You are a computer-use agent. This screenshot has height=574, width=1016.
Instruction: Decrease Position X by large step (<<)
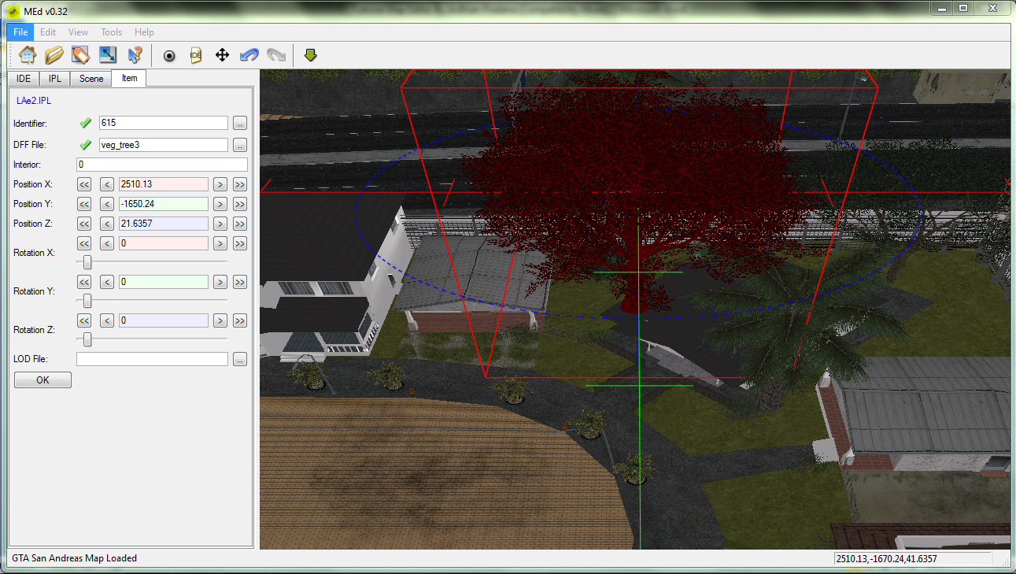(x=84, y=184)
